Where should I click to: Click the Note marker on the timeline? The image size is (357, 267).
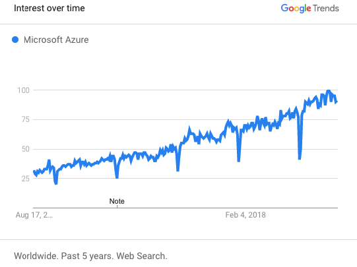click(x=117, y=201)
